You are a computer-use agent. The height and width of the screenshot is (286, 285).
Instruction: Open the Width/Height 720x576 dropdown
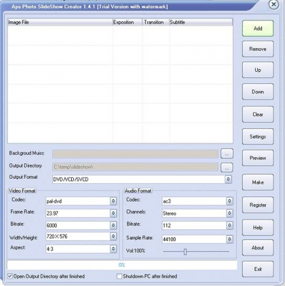coord(113,236)
